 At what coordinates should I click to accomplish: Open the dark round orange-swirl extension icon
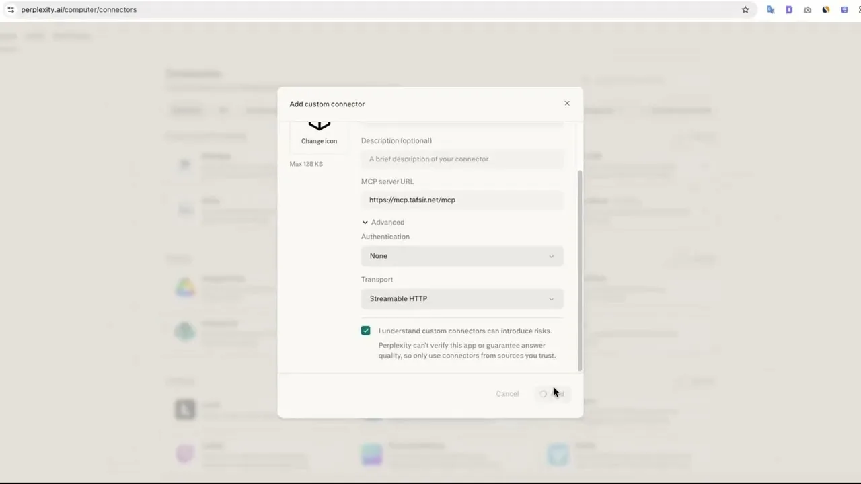click(x=826, y=9)
